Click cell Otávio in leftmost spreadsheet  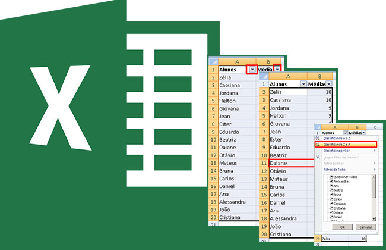237,155
